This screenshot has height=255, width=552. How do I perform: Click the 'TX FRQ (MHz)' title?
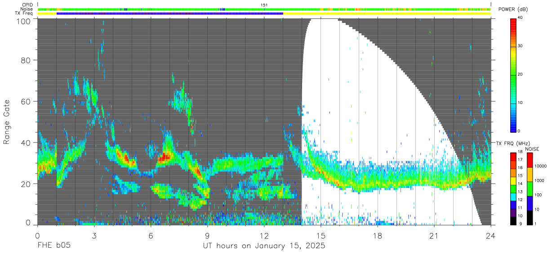click(512, 143)
